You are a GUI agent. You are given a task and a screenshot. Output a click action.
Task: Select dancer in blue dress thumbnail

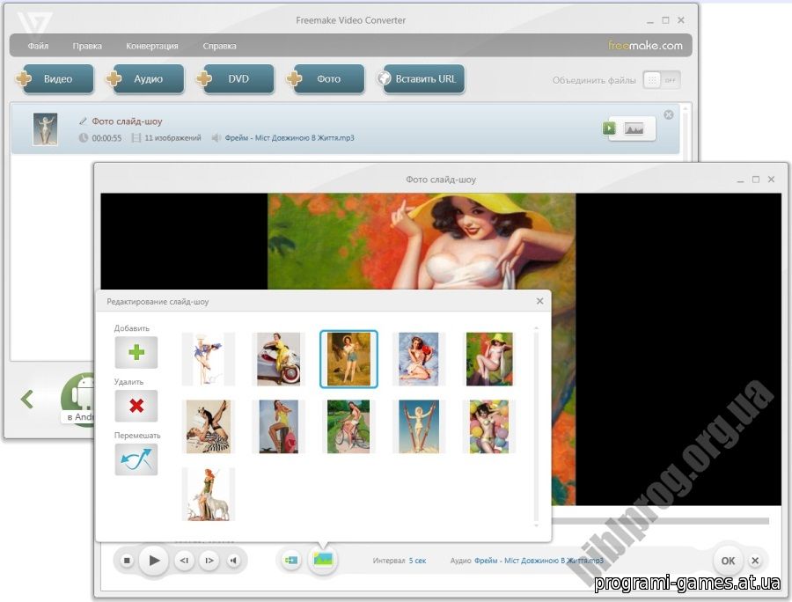(x=208, y=359)
